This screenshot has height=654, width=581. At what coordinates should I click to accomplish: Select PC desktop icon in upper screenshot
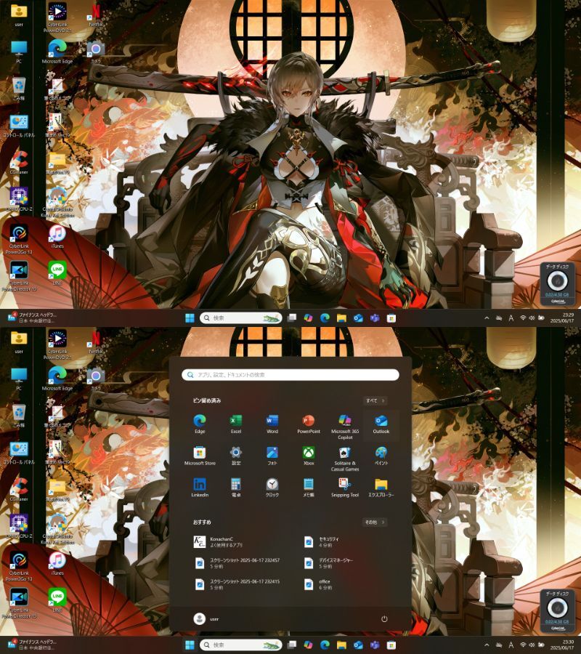point(19,52)
